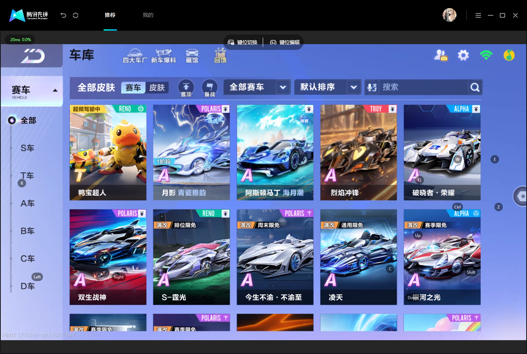
Task: Select the 鸭宝超人 car card
Action: click(x=108, y=152)
